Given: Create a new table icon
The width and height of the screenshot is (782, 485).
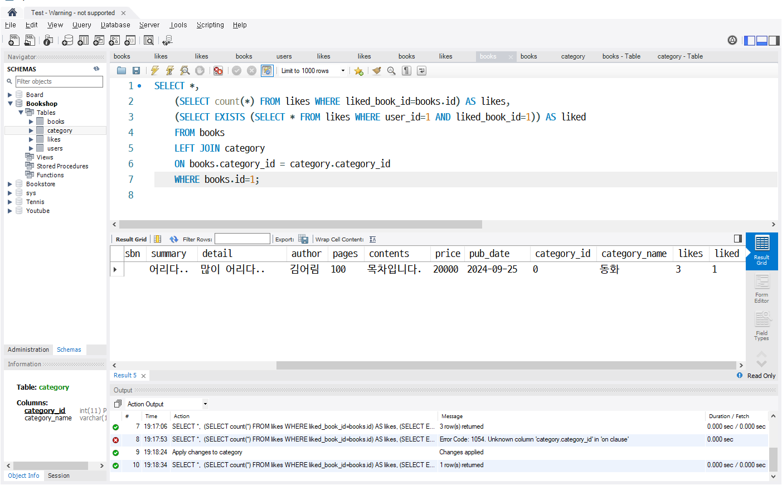Looking at the screenshot, I should pos(83,40).
